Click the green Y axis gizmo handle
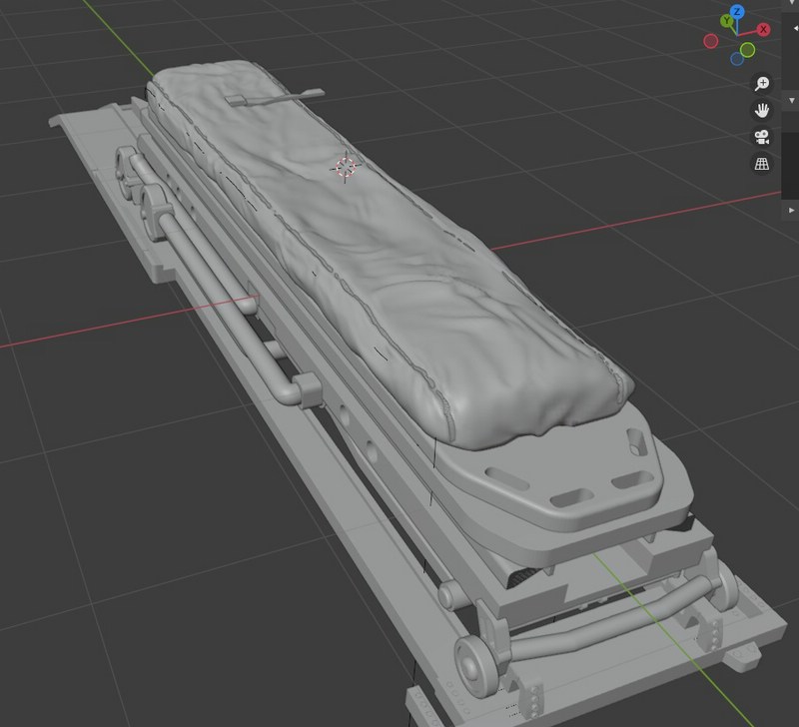The height and width of the screenshot is (727, 799). tap(726, 21)
